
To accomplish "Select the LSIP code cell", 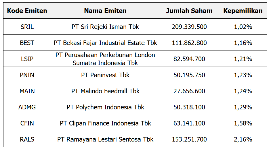I will (27, 59).
